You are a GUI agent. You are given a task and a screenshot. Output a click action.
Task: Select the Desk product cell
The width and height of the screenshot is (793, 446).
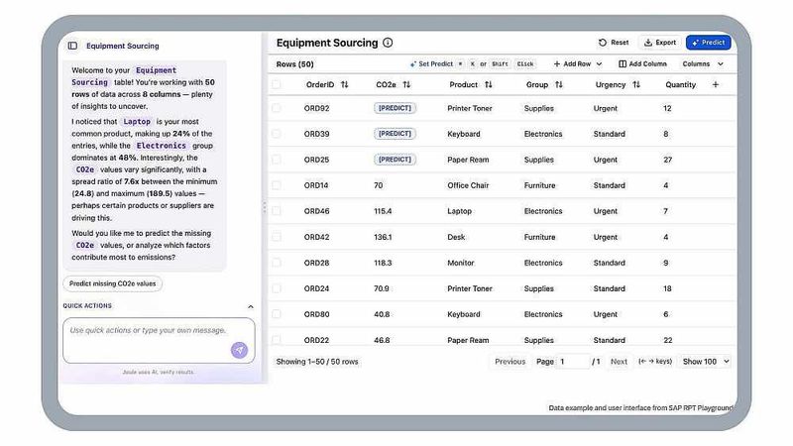pyautogui.click(x=456, y=237)
